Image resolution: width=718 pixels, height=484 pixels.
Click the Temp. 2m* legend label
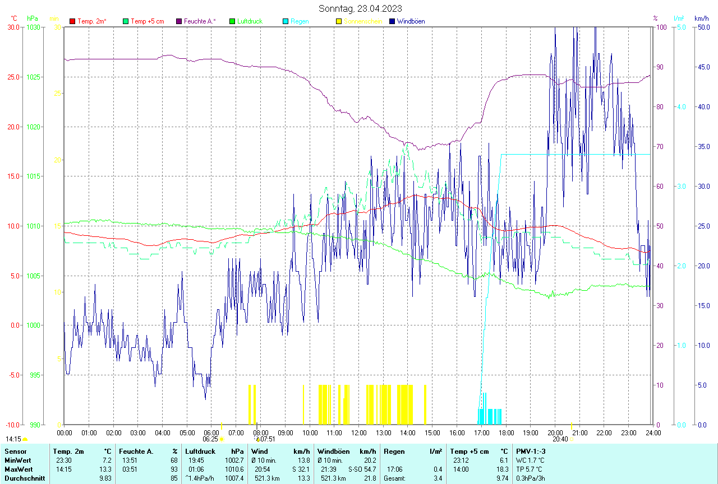92,21
